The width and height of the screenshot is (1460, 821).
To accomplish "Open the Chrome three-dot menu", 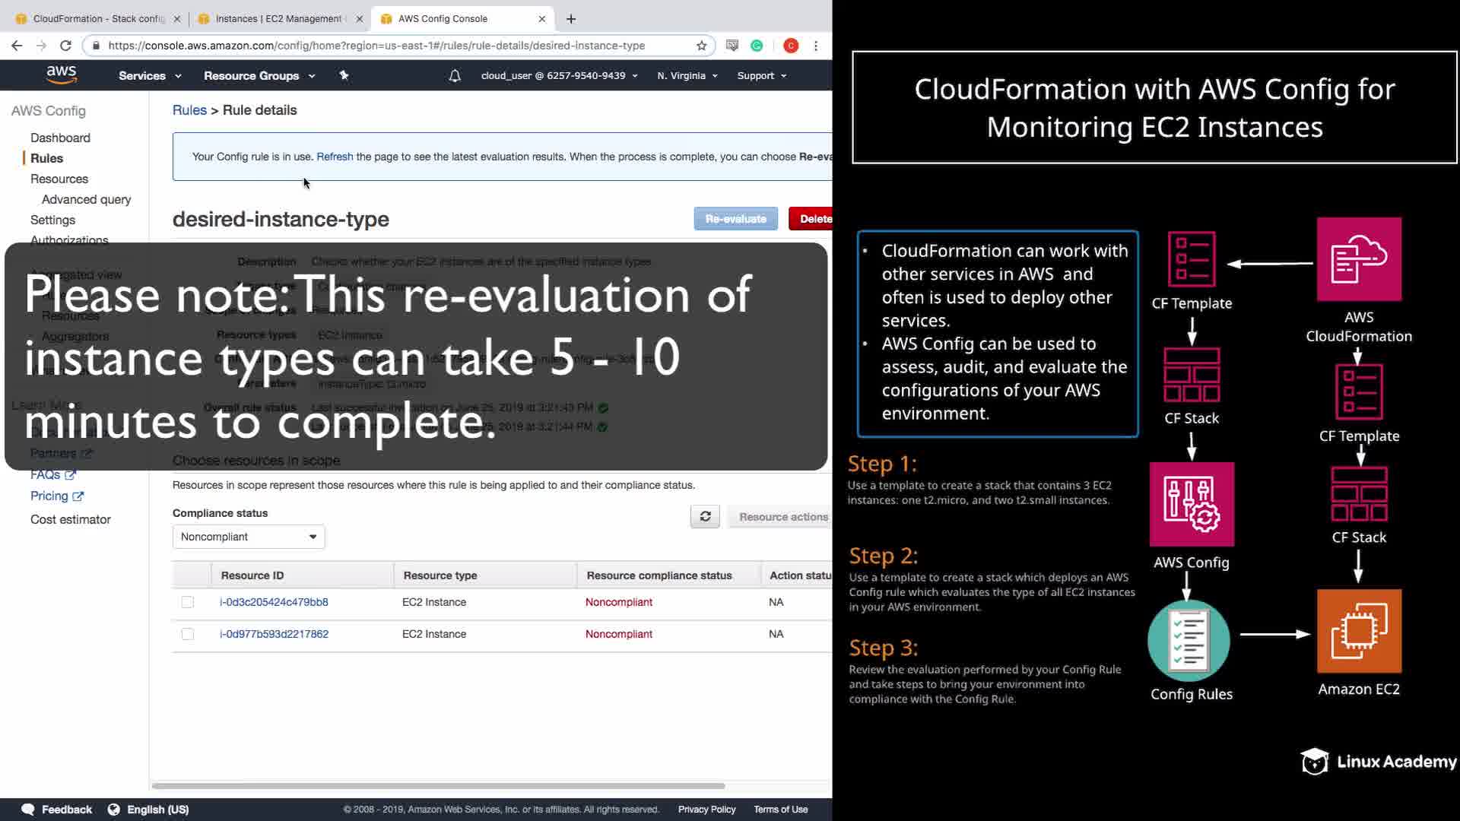I will [x=816, y=46].
